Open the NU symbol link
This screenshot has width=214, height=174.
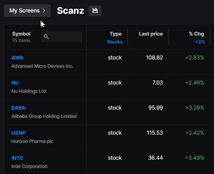pos(15,83)
